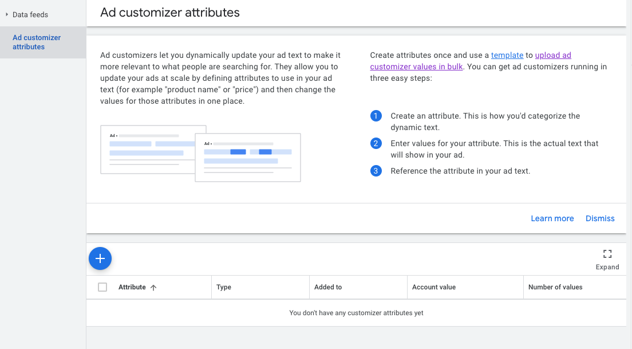
Task: Dismiss the informational banner
Action: point(599,218)
